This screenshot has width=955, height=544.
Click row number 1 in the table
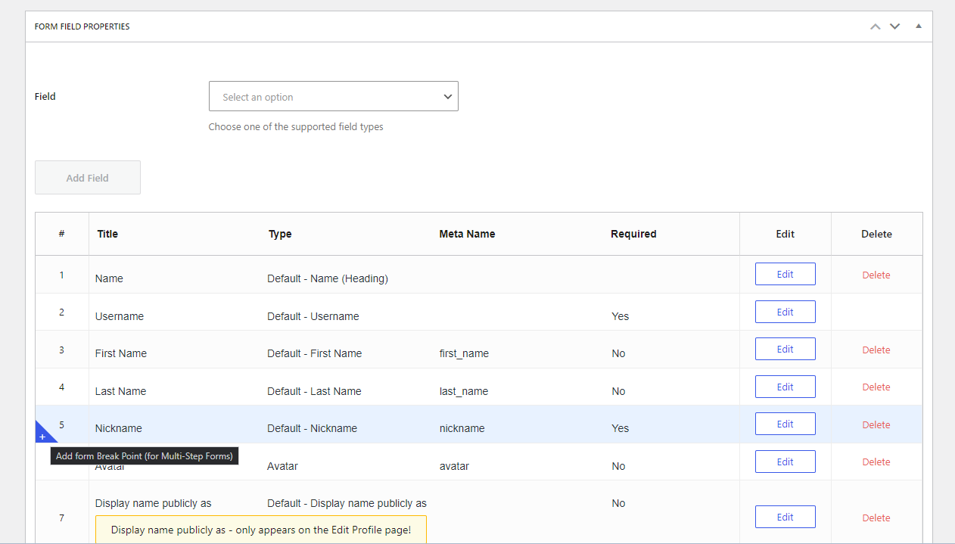pyautogui.click(x=62, y=275)
